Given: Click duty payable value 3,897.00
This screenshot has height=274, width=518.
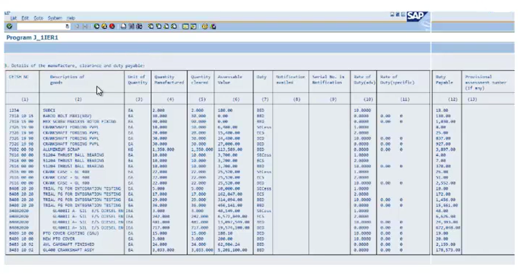Looking at the screenshot, I should click(x=446, y=149).
